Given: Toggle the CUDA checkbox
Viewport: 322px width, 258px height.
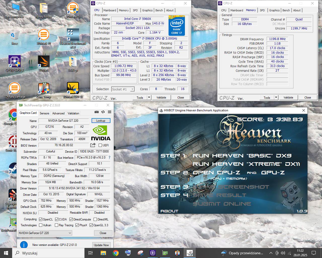Looking at the screenshot, I should click(57, 219).
